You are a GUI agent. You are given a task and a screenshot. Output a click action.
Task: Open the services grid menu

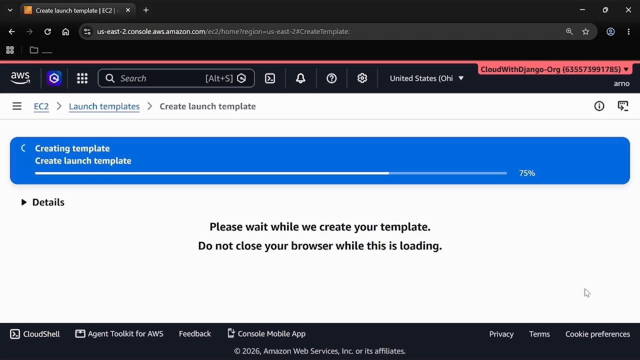82,78
